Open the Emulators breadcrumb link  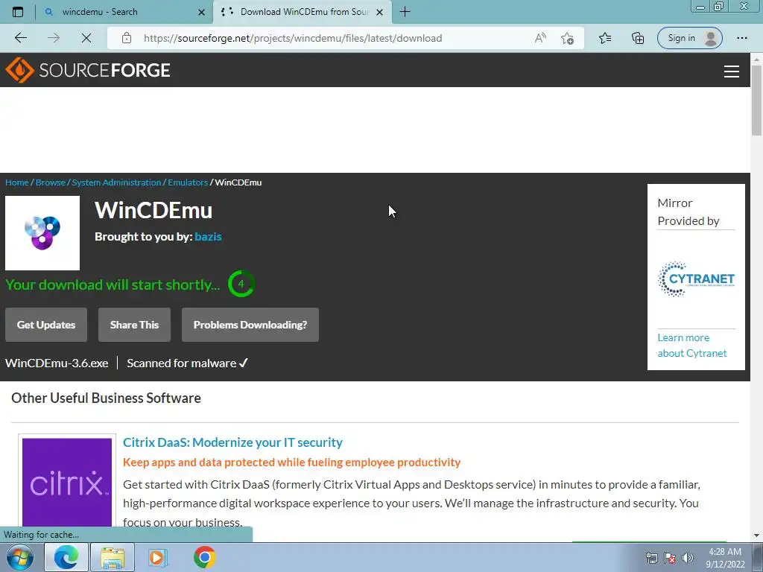pos(188,182)
